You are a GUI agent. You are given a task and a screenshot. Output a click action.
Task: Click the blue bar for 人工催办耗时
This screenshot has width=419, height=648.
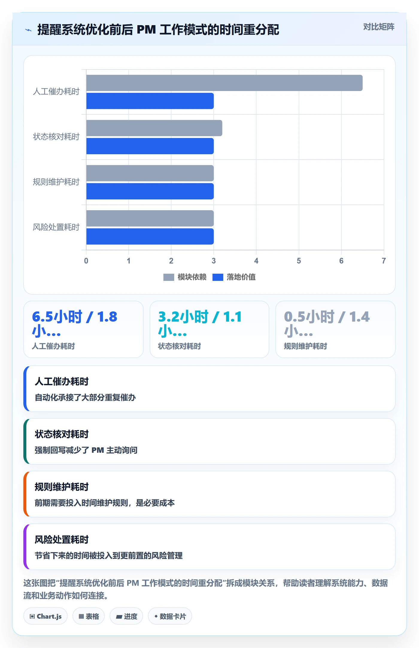pos(150,101)
